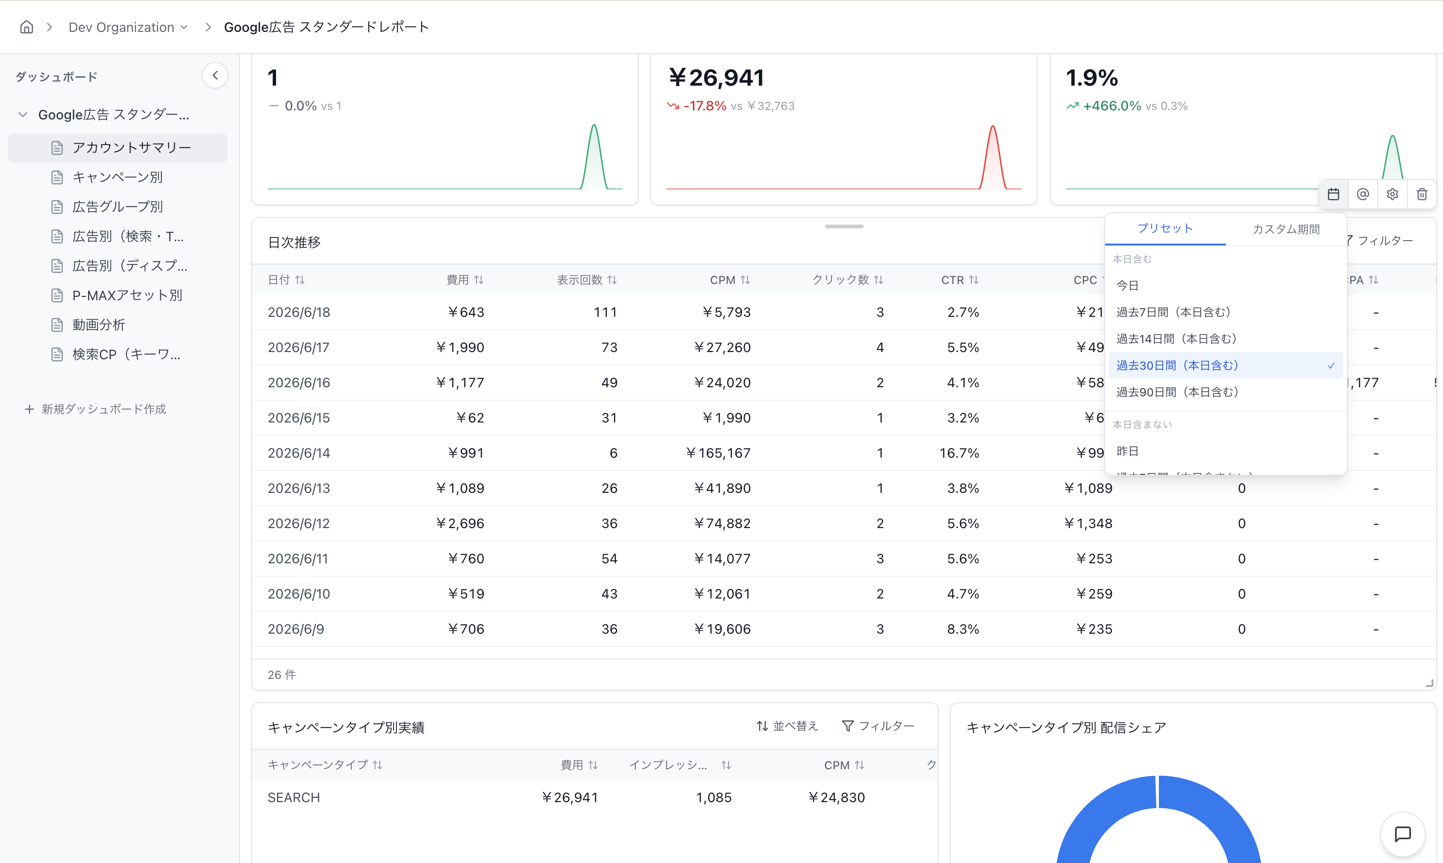
Task: Sort the daily table by クリック数 column
Action: pyautogui.click(x=848, y=280)
